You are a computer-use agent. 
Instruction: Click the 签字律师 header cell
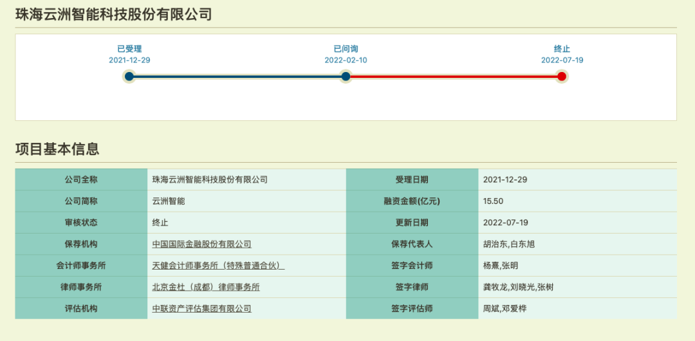point(412,287)
